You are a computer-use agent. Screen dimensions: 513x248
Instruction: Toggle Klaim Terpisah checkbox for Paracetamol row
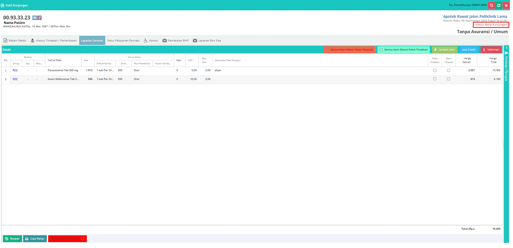pyautogui.click(x=448, y=70)
